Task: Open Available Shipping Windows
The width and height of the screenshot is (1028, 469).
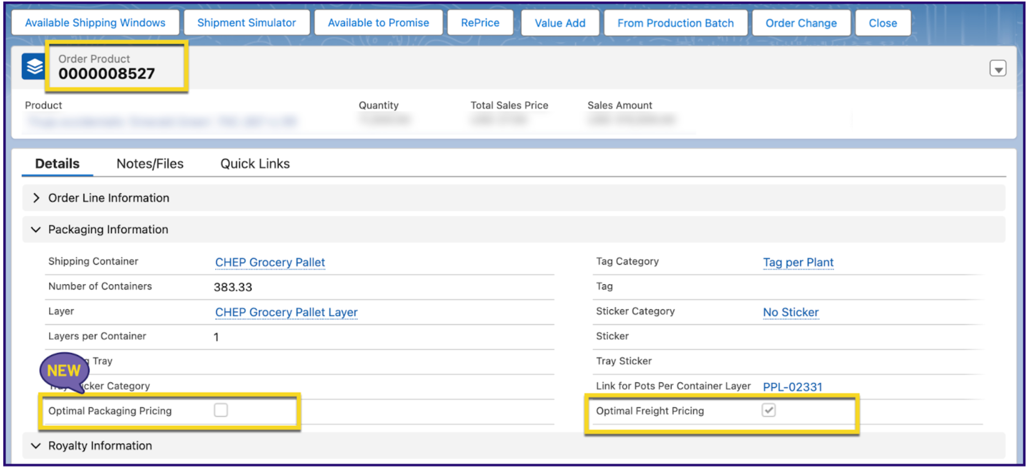Action: [x=95, y=23]
